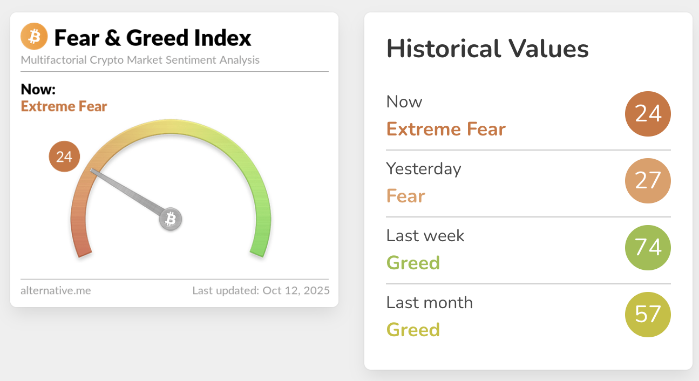Viewport: 699px width, 381px height.
Task: Select the Last week circle showing 74
Action: (648, 248)
